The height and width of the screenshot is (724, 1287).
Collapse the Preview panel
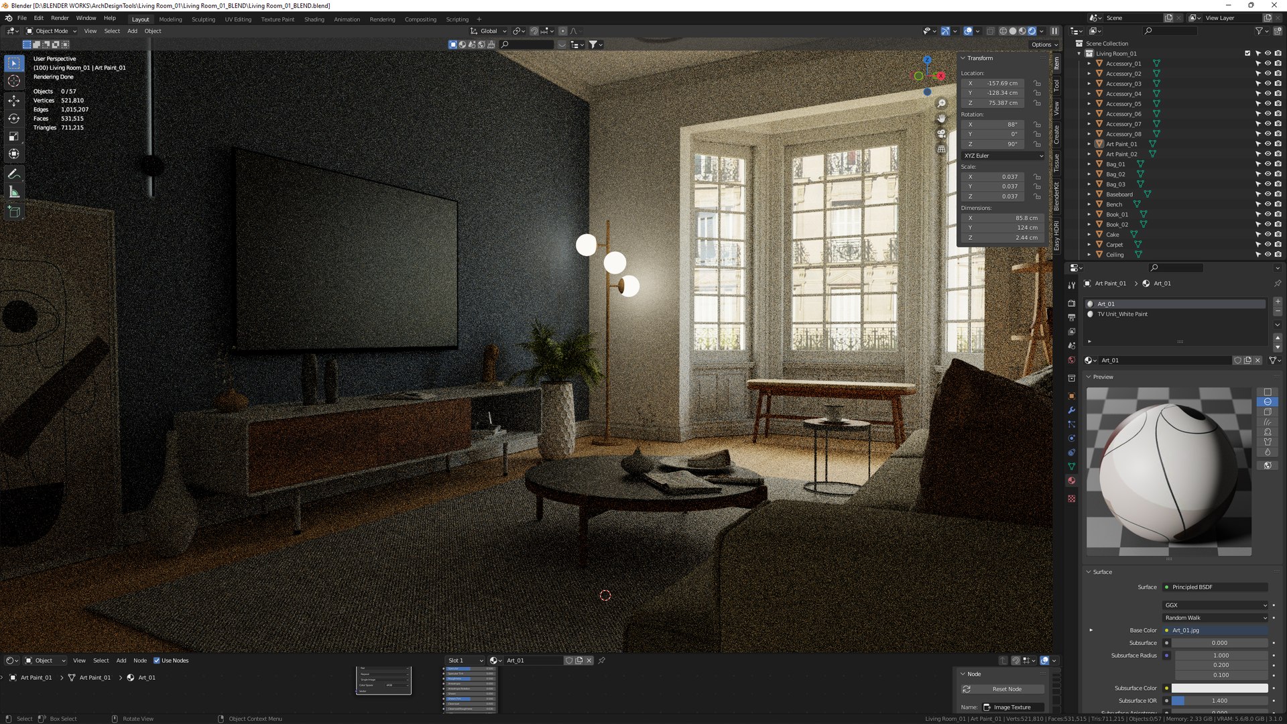click(1089, 377)
